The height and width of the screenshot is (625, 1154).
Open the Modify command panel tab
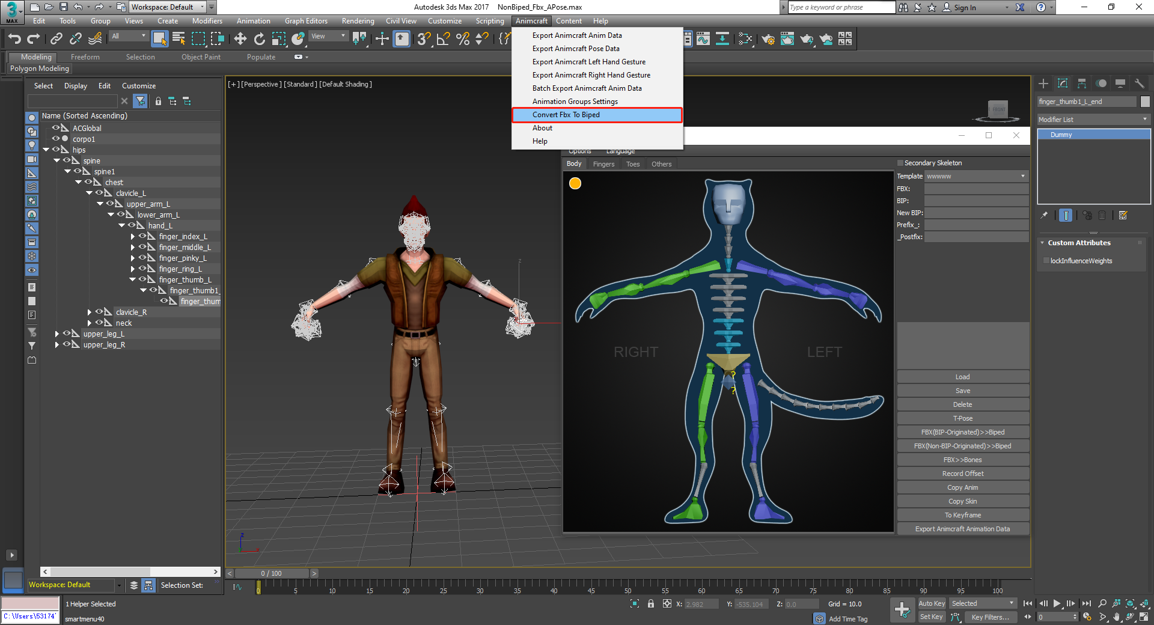tap(1063, 84)
